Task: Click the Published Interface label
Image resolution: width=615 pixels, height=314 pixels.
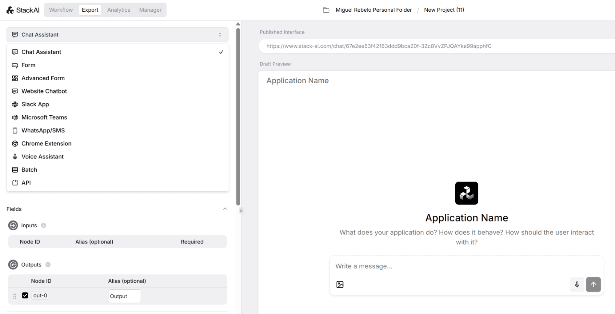Action: coord(282,32)
